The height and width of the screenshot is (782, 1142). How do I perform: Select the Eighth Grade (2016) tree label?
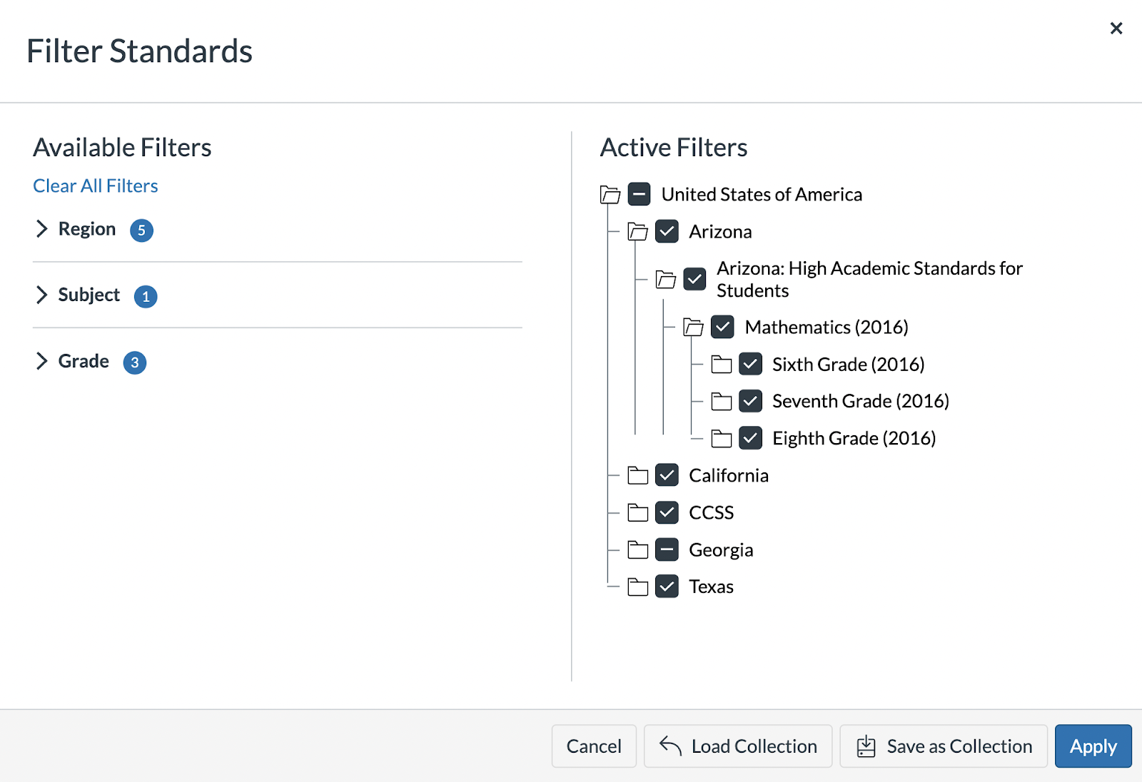(854, 438)
